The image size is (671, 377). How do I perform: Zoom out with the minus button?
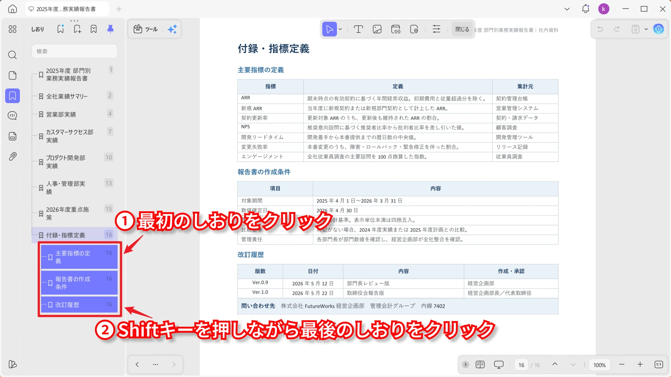[622, 364]
